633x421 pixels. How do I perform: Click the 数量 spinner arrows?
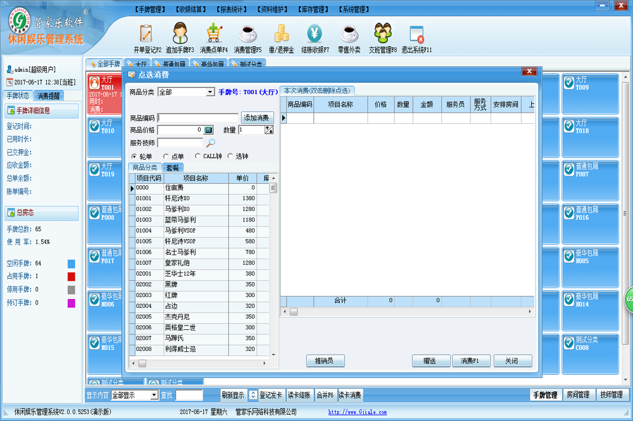(269, 130)
